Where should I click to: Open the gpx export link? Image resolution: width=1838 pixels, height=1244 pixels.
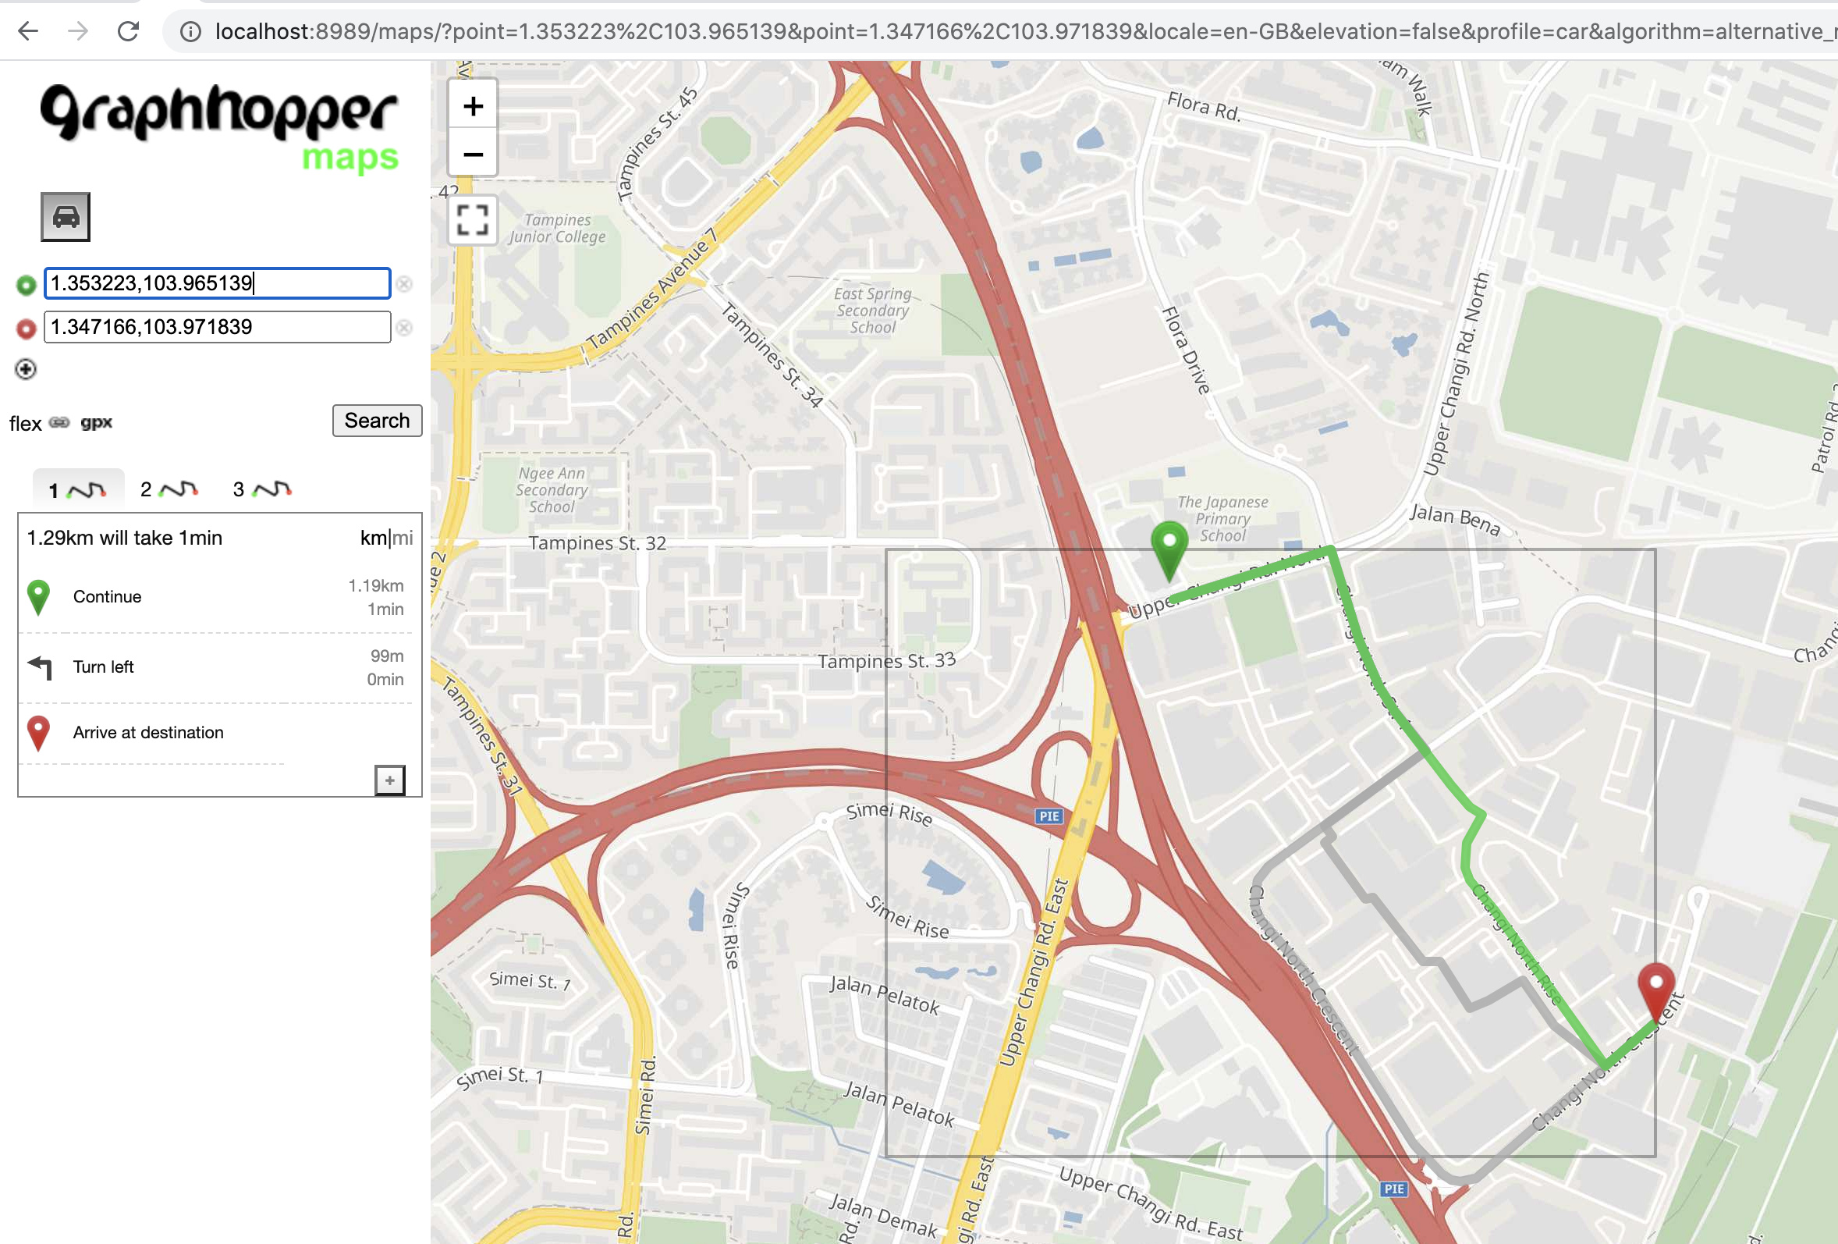coord(97,422)
